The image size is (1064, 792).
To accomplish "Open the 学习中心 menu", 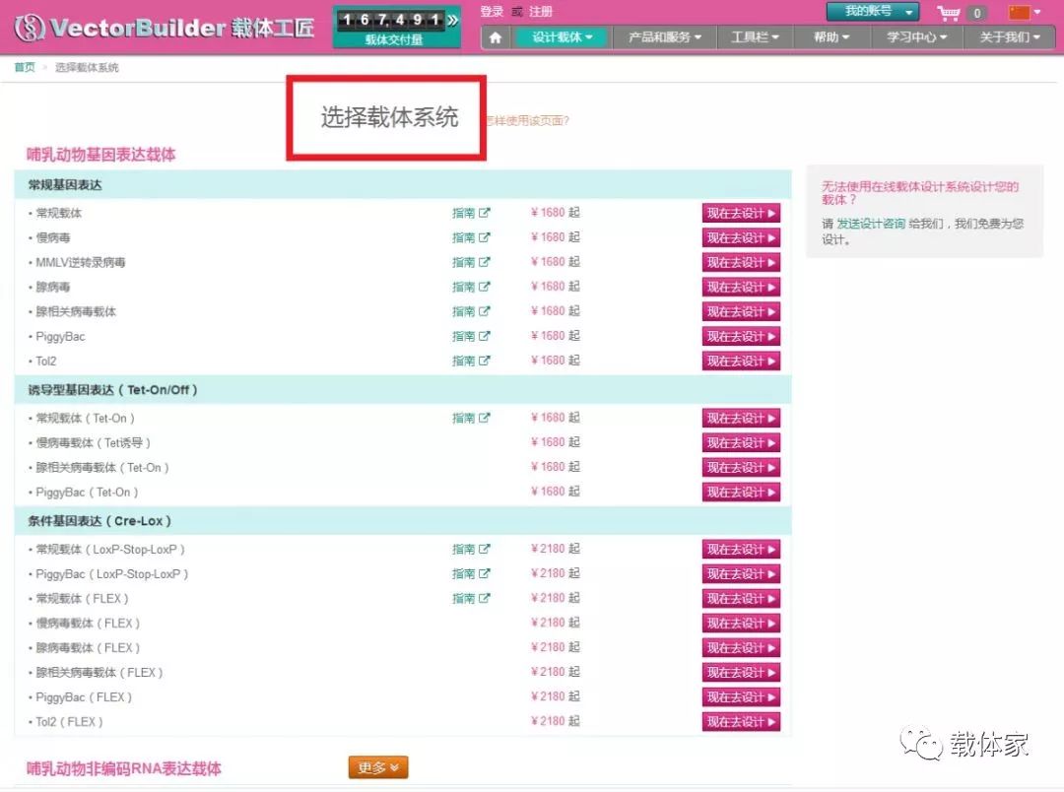I will click(x=916, y=37).
